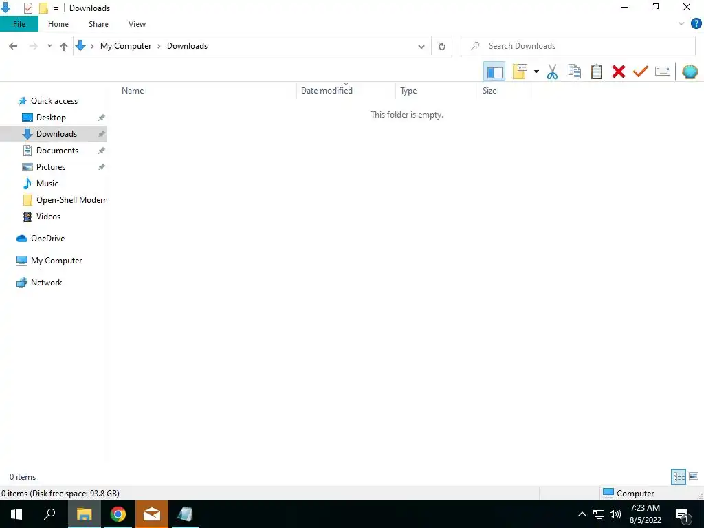This screenshot has width=704, height=528.
Task: Switch to the Share ribbon tab
Action: [98, 24]
